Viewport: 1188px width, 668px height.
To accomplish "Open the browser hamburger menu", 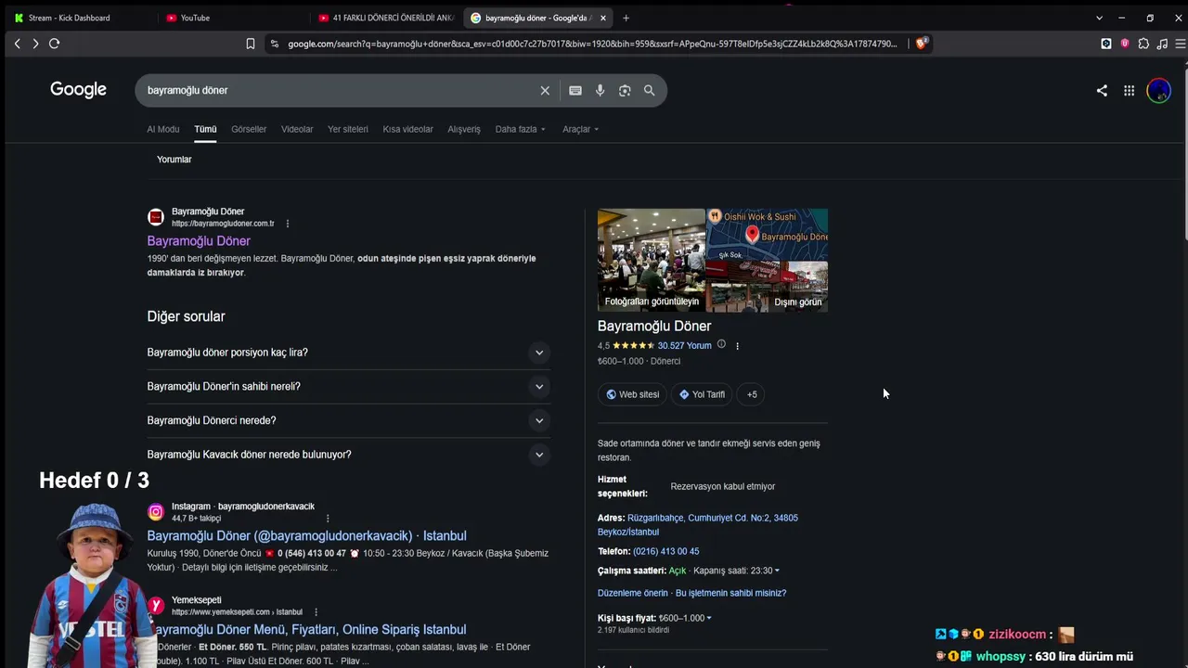I will point(1181,44).
